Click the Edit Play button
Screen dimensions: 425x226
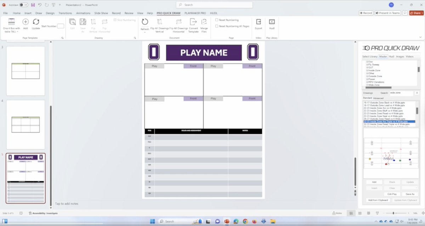392,194
